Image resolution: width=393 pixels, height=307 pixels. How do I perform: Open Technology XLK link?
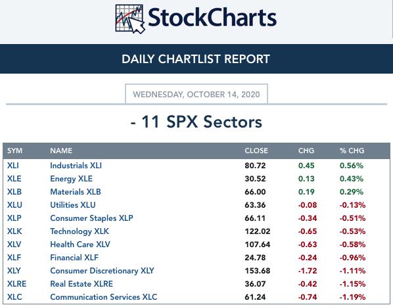pyautogui.click(x=80, y=231)
